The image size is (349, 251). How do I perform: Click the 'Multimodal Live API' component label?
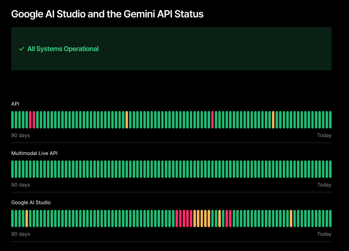click(34, 153)
